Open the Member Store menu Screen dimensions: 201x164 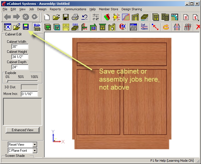108,9
